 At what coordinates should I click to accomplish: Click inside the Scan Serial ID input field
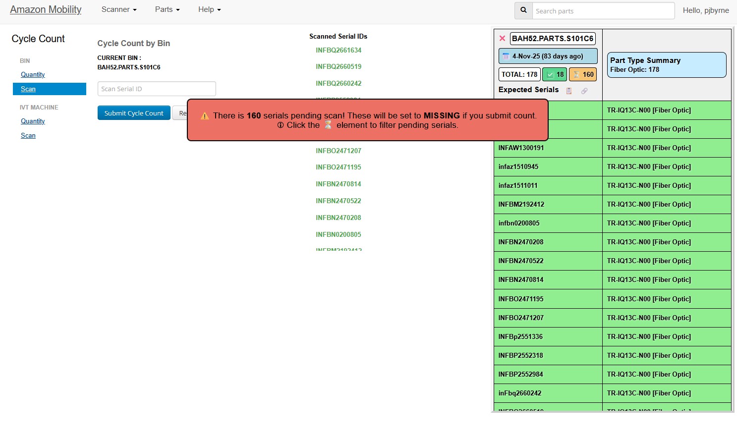click(x=156, y=89)
